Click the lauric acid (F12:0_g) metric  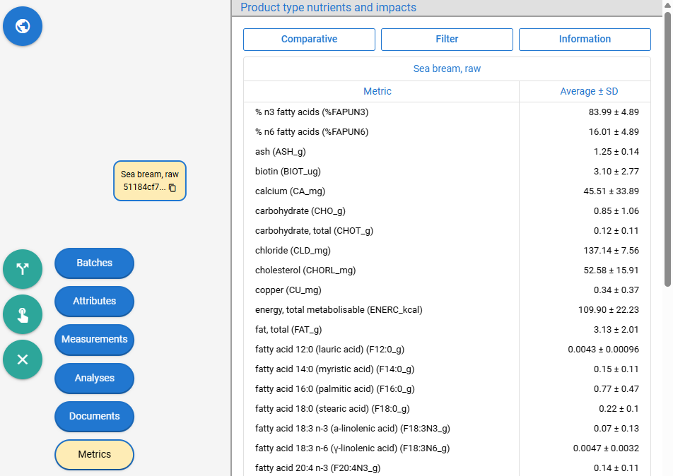[329, 349]
